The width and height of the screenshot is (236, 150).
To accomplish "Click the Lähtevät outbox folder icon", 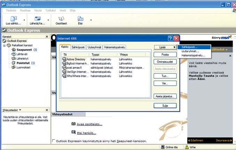I will click(14, 54).
